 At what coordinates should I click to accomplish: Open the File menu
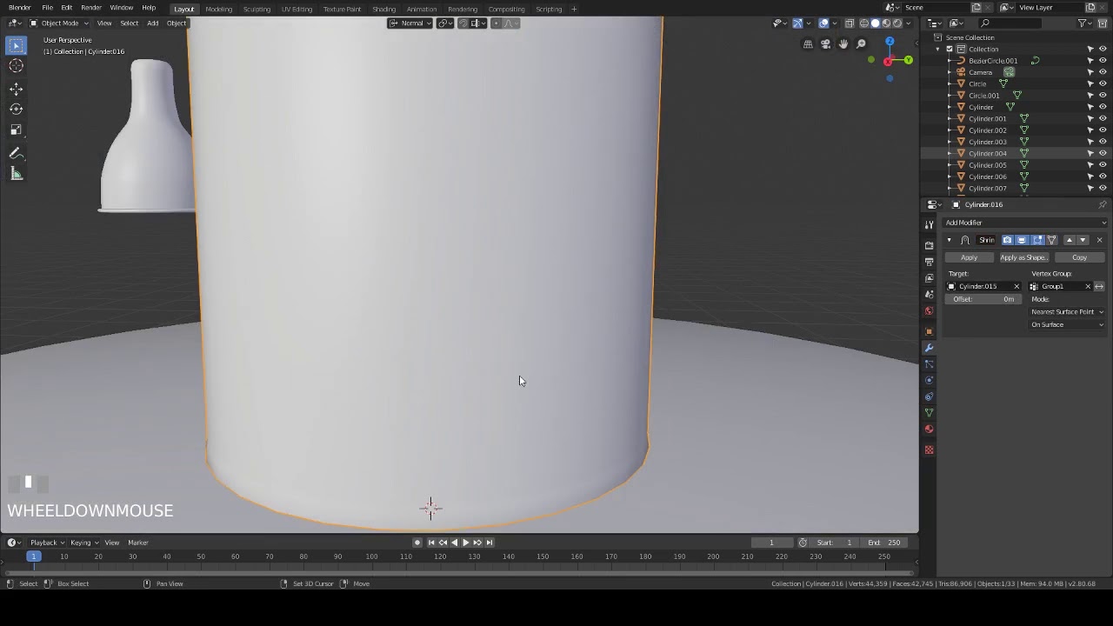click(x=48, y=8)
